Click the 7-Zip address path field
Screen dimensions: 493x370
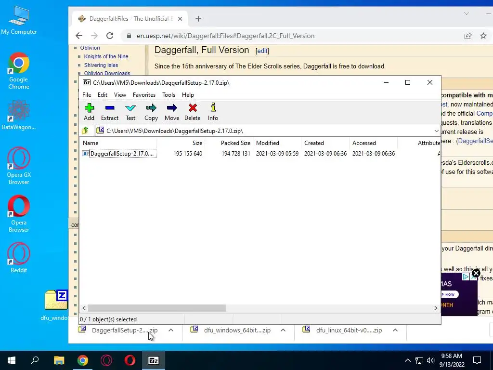264,131
